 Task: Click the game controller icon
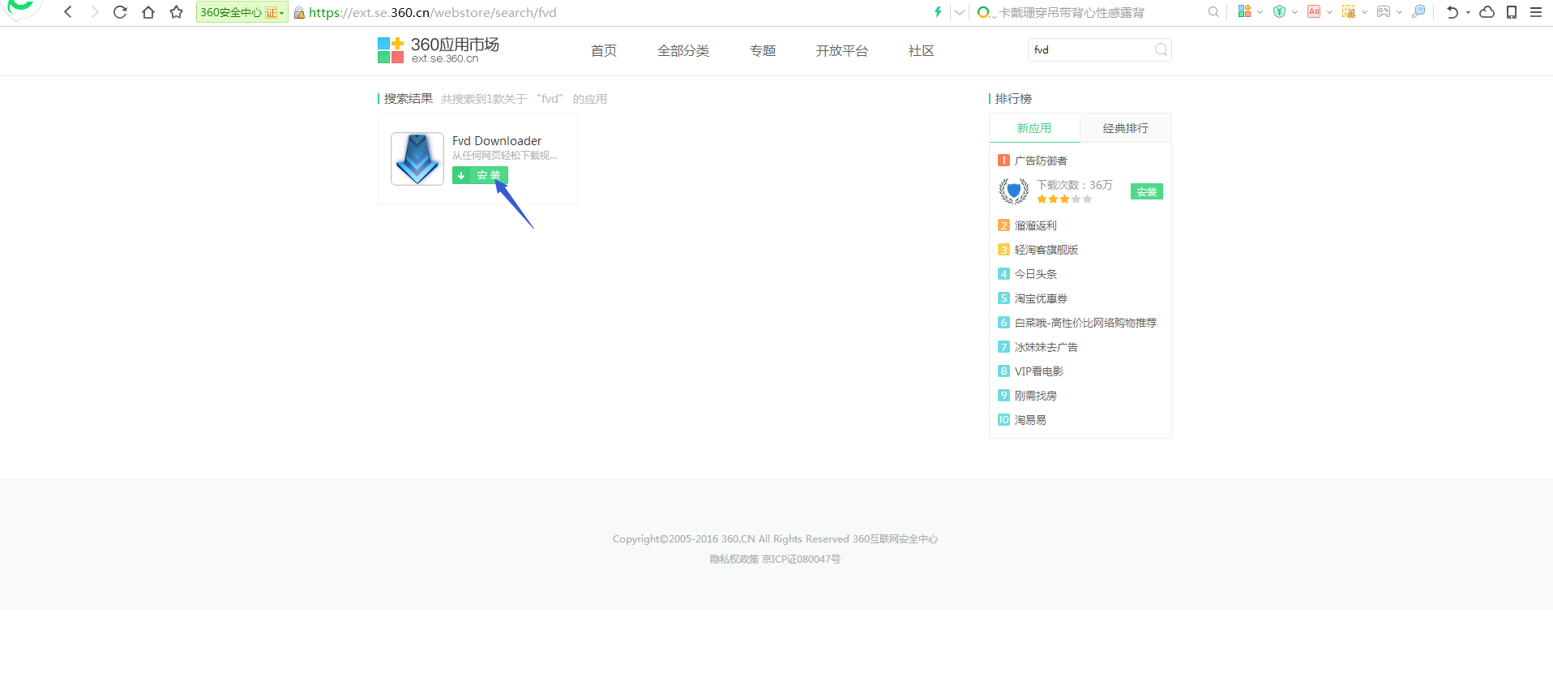click(x=1384, y=11)
